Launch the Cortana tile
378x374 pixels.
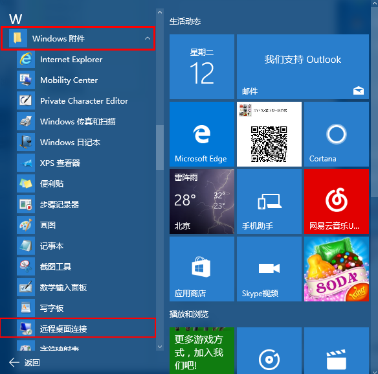pos(337,134)
